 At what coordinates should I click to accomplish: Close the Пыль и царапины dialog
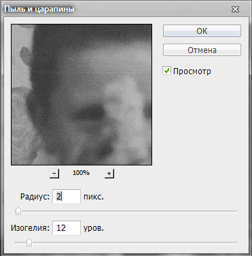pos(235,10)
